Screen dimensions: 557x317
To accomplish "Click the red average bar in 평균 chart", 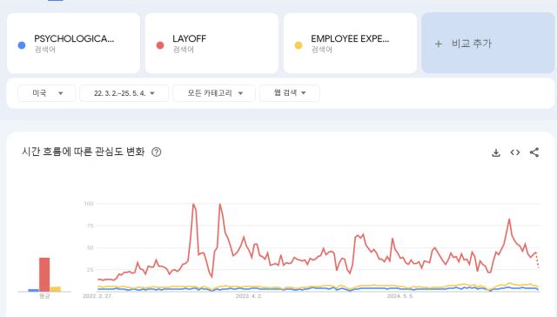I will click(44, 274).
